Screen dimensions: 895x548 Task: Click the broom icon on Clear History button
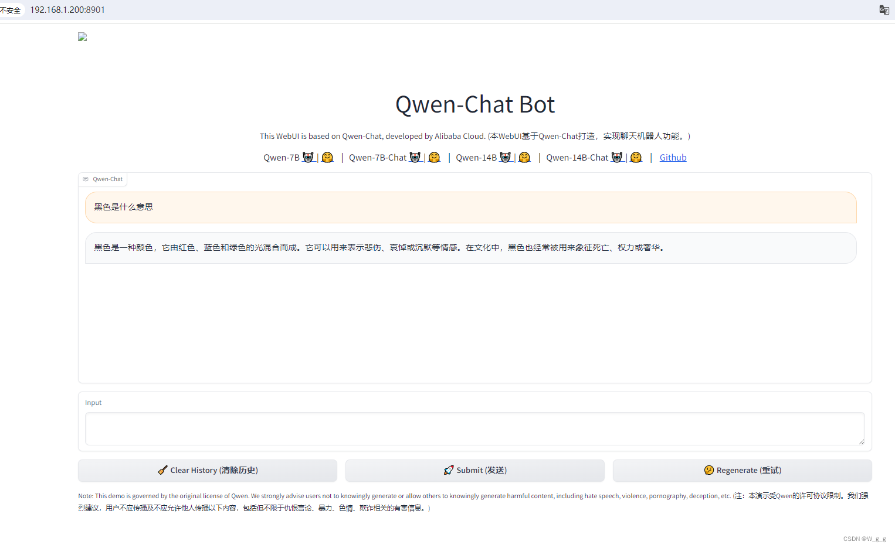[162, 469]
